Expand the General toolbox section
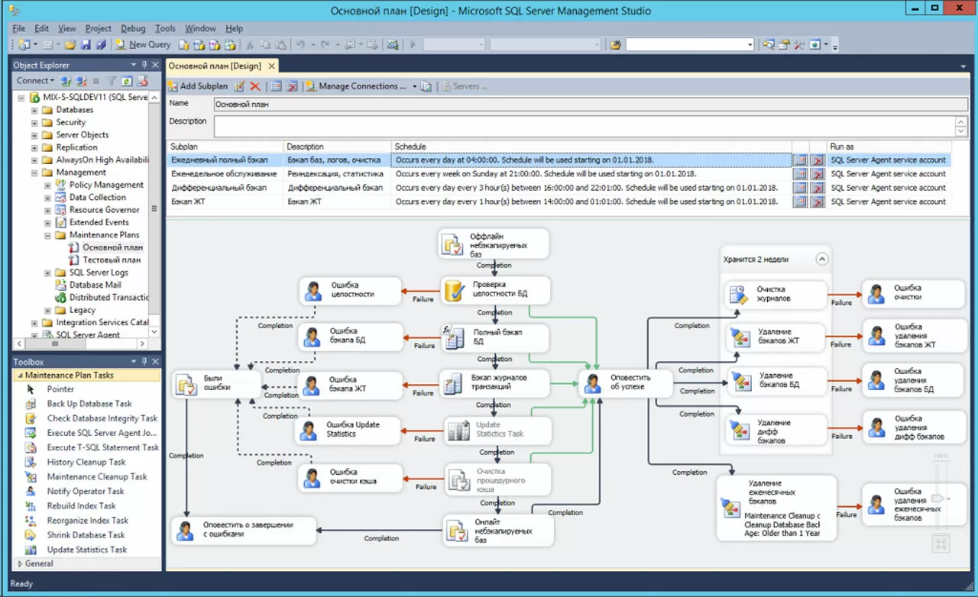Image resolution: width=978 pixels, height=597 pixels. (x=20, y=563)
